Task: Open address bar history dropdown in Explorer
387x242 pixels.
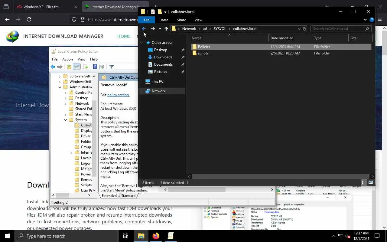Action: tap(299, 29)
